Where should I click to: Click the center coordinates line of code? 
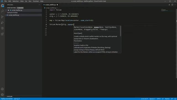pyautogui.click(x=64, y=14)
